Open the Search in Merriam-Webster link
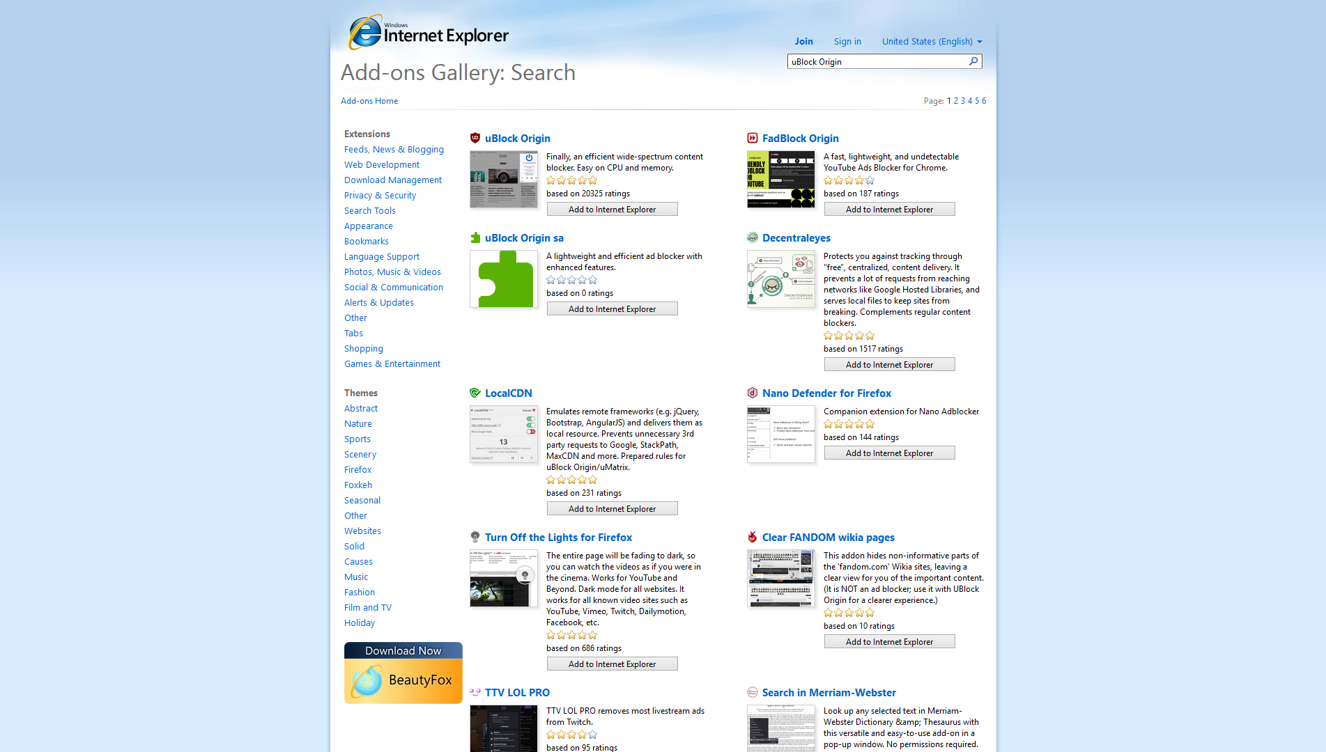The height and width of the screenshot is (752, 1326). click(829, 692)
